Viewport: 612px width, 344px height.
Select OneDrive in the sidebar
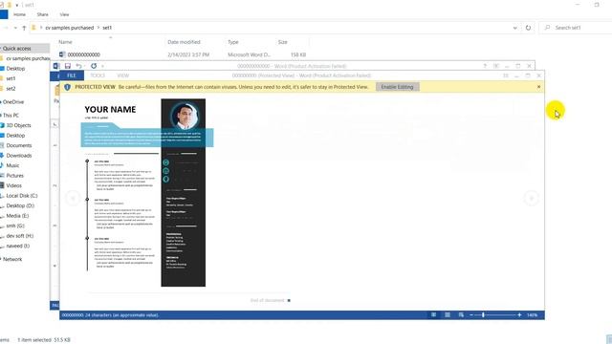pyautogui.click(x=13, y=102)
